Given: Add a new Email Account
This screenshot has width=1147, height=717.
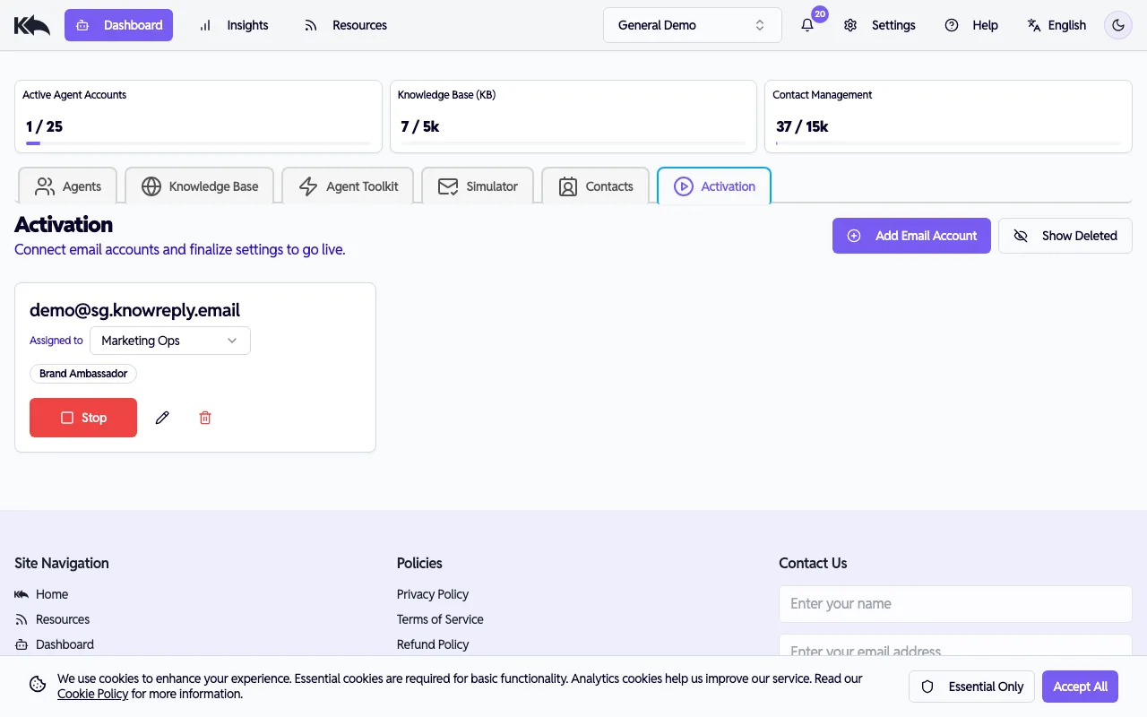Looking at the screenshot, I should [911, 235].
